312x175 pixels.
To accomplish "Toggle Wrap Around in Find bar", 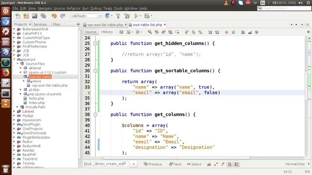I will point(236,164).
